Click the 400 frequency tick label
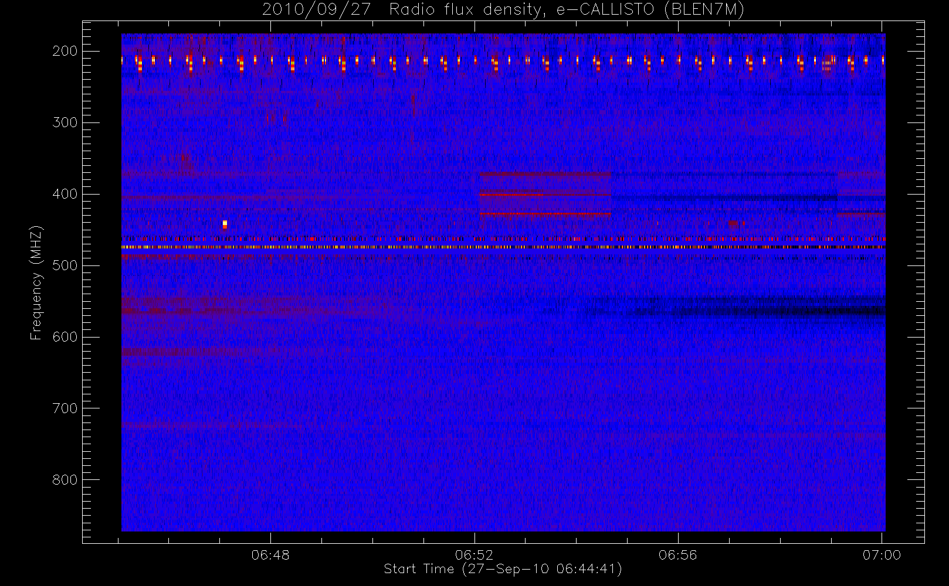The image size is (949, 586). tap(65, 194)
